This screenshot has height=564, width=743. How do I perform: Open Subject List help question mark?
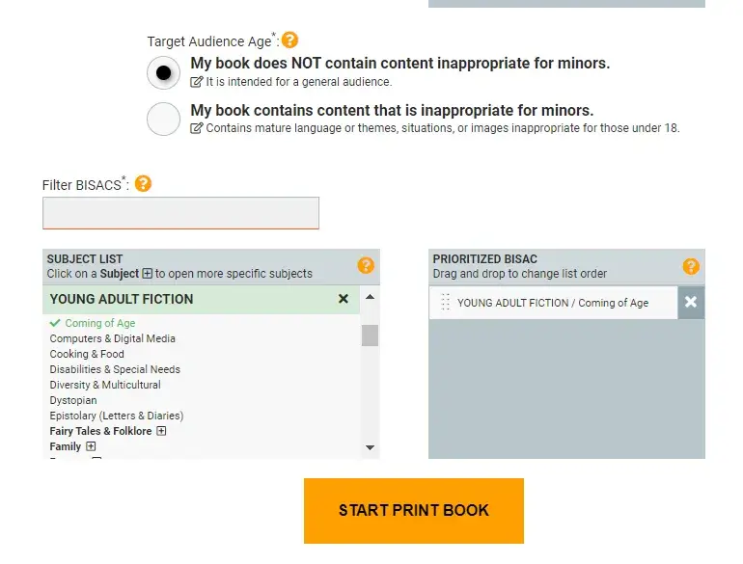(366, 266)
